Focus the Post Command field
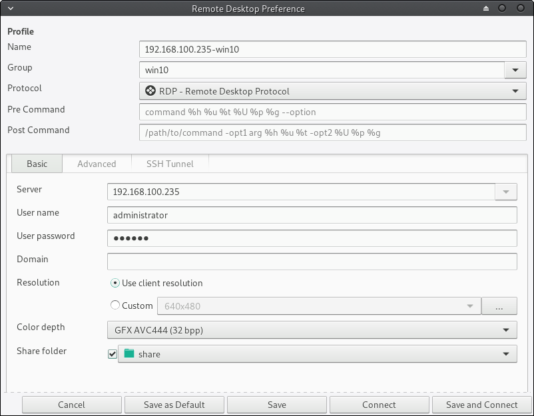 (x=333, y=132)
